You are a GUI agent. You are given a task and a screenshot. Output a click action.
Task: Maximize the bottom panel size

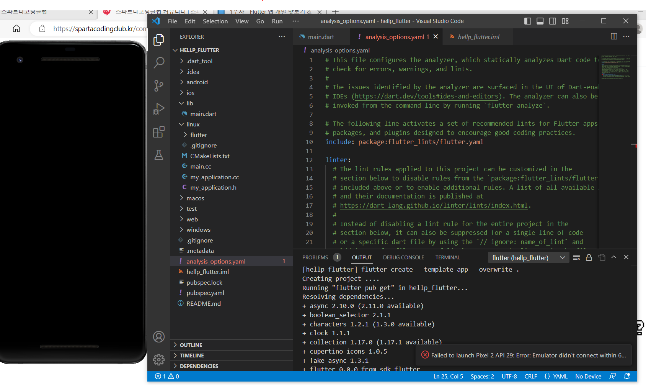point(614,257)
